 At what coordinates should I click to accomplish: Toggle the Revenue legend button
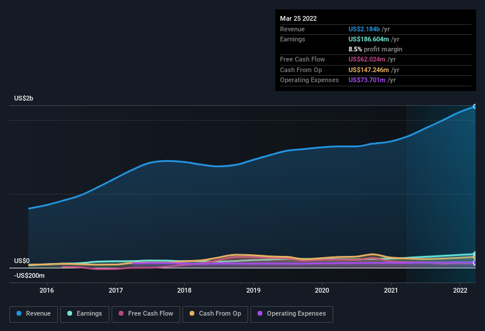(34, 314)
